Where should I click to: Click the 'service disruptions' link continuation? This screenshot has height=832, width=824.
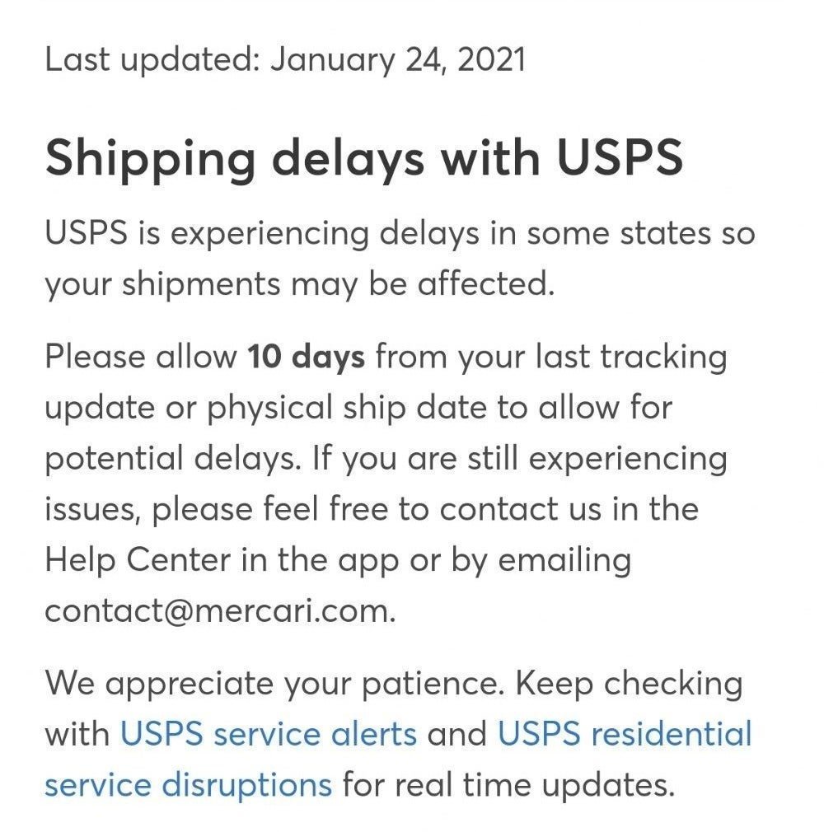[189, 785]
